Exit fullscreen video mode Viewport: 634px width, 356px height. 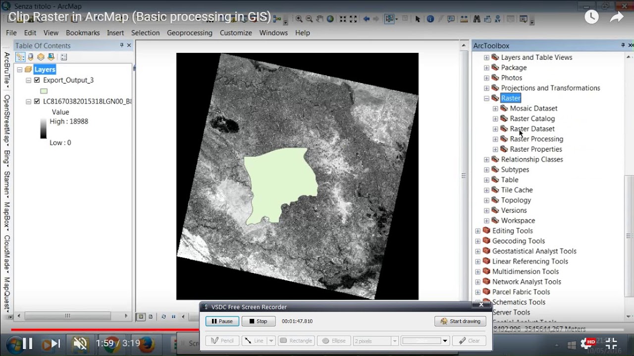coord(611,343)
